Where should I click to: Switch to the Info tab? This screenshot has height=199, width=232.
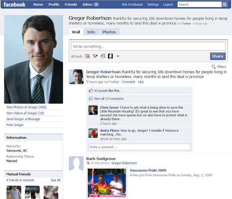(91, 32)
